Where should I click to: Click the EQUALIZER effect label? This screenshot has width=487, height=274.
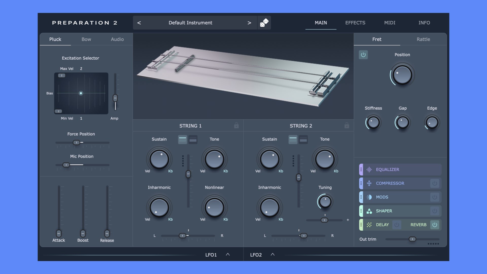coord(387,169)
